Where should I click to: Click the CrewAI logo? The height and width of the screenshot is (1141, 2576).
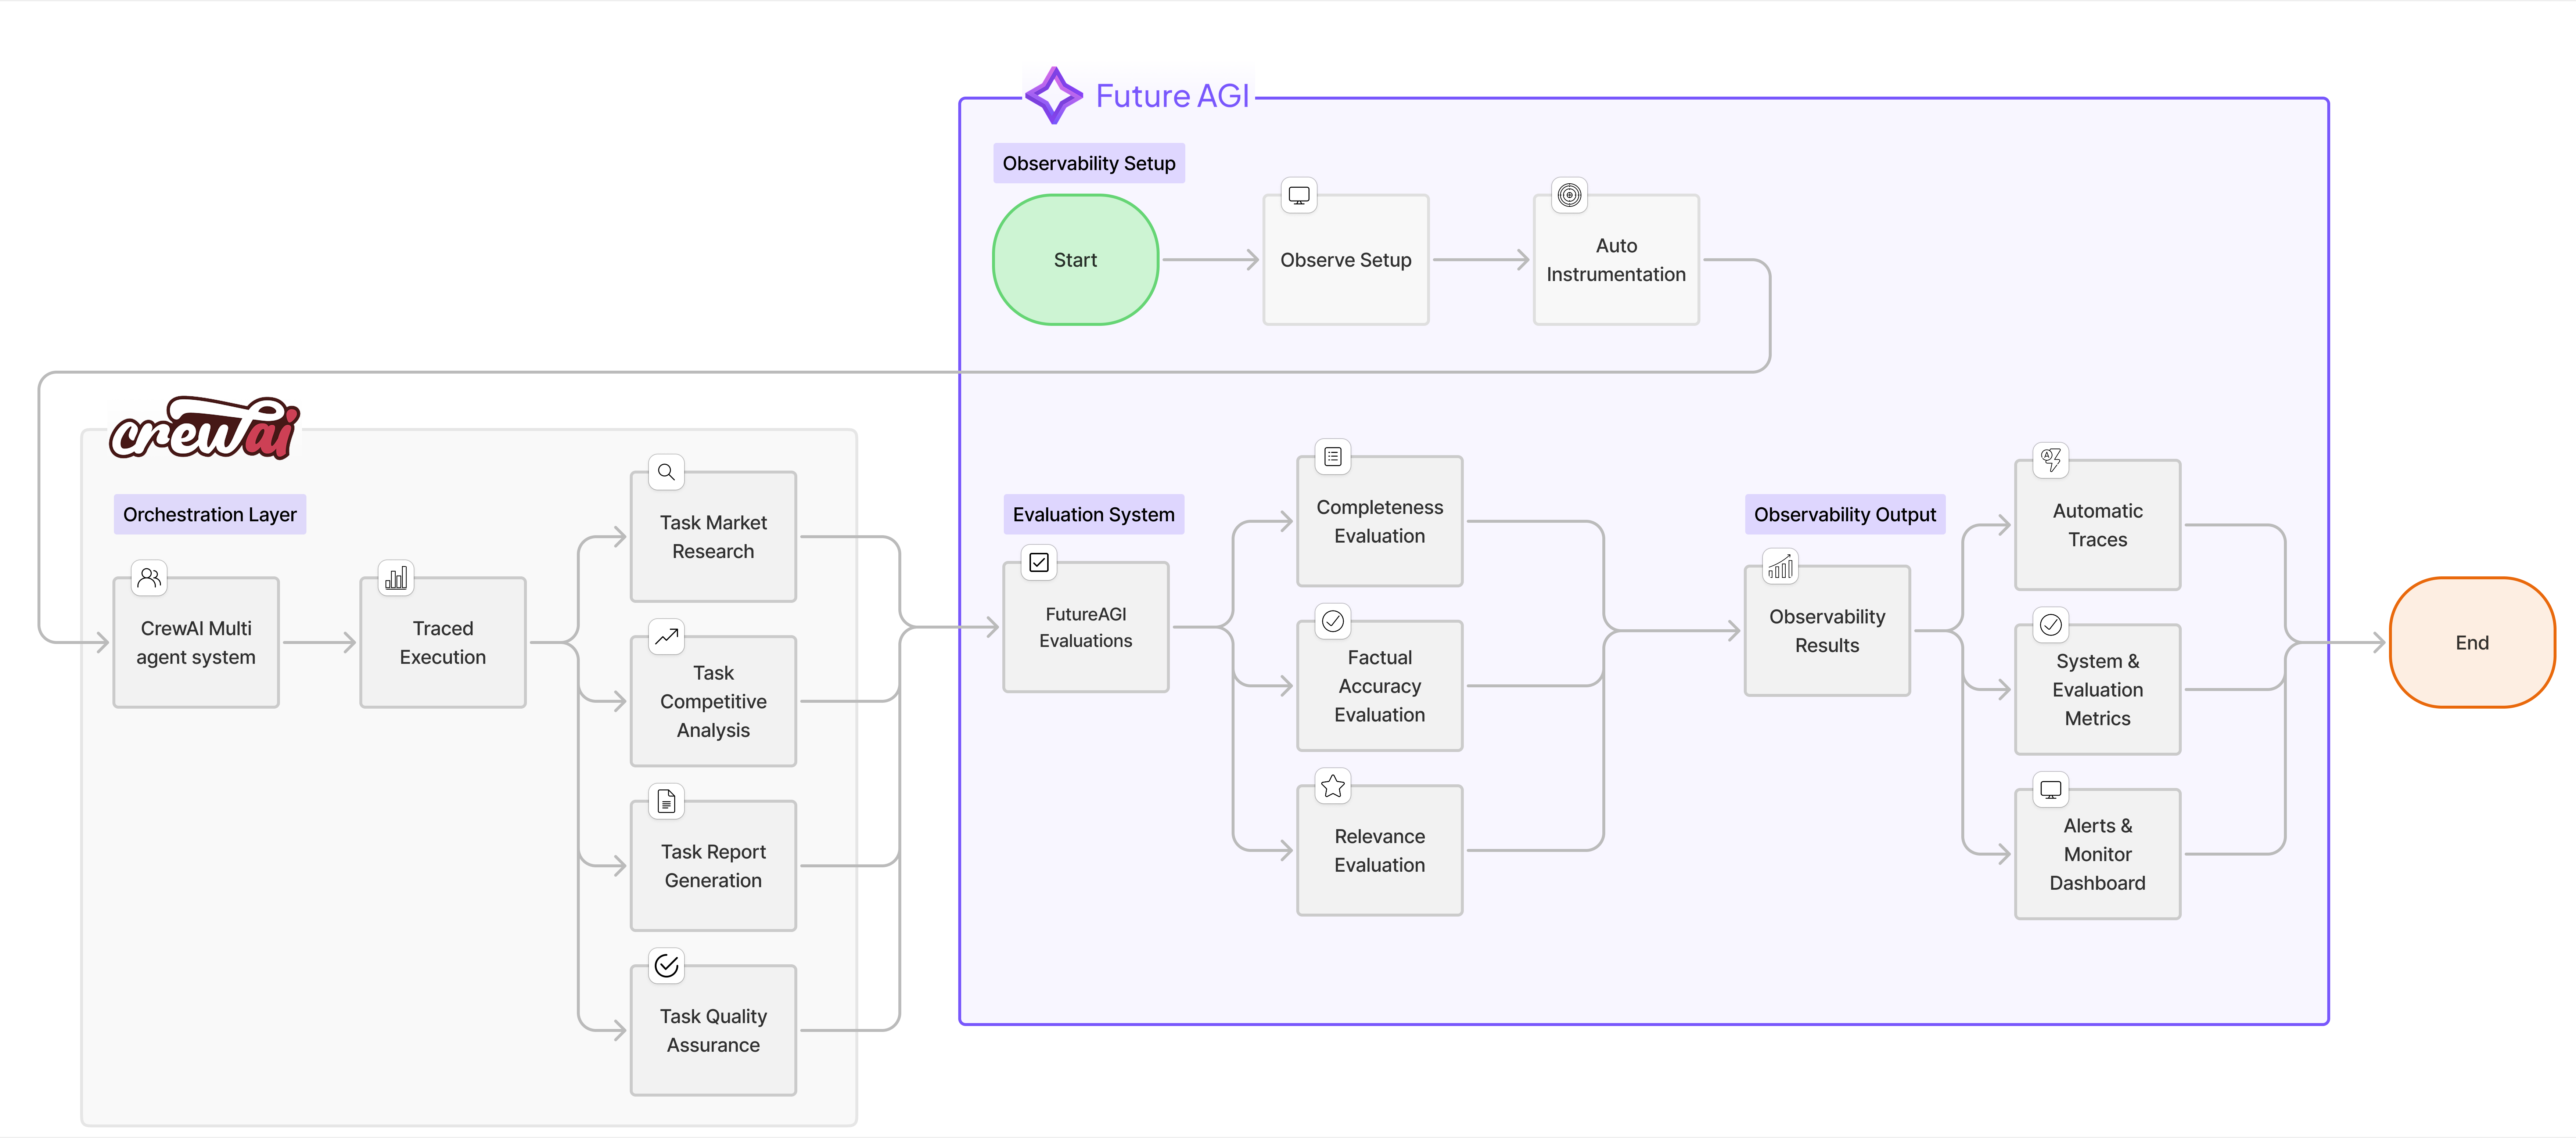point(204,428)
